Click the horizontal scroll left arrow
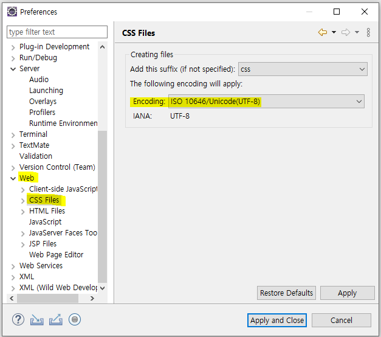The height and width of the screenshot is (337, 381). [x=12, y=298]
